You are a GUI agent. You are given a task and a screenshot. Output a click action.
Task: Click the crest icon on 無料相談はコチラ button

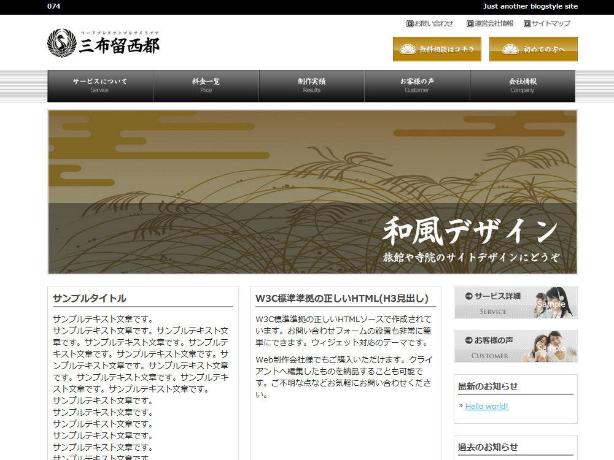[408, 49]
